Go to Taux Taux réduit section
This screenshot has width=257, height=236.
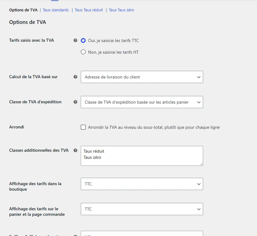[x=89, y=10]
